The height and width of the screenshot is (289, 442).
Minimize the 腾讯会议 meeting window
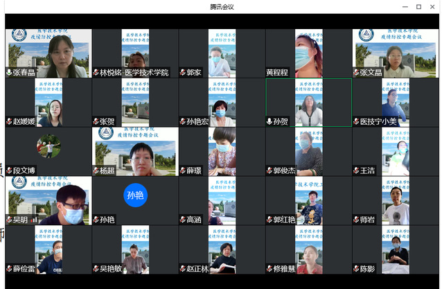[x=403, y=6]
